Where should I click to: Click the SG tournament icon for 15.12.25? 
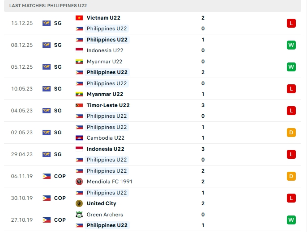pos(47,23)
